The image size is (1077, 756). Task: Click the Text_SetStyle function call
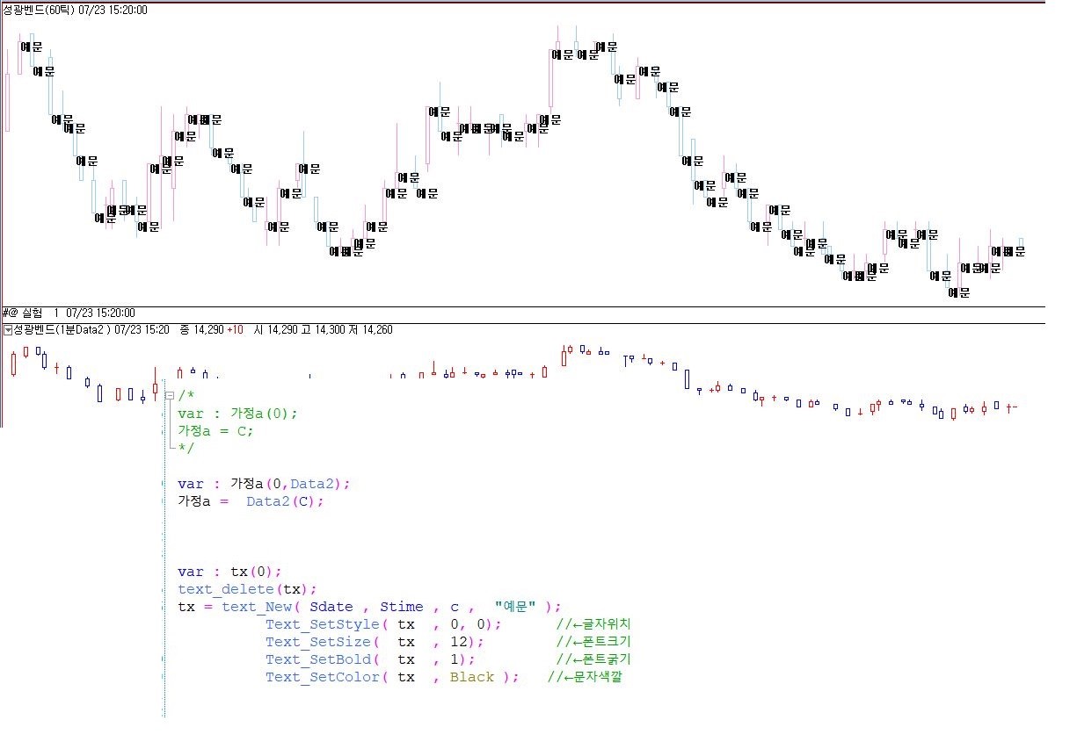[x=322, y=624]
